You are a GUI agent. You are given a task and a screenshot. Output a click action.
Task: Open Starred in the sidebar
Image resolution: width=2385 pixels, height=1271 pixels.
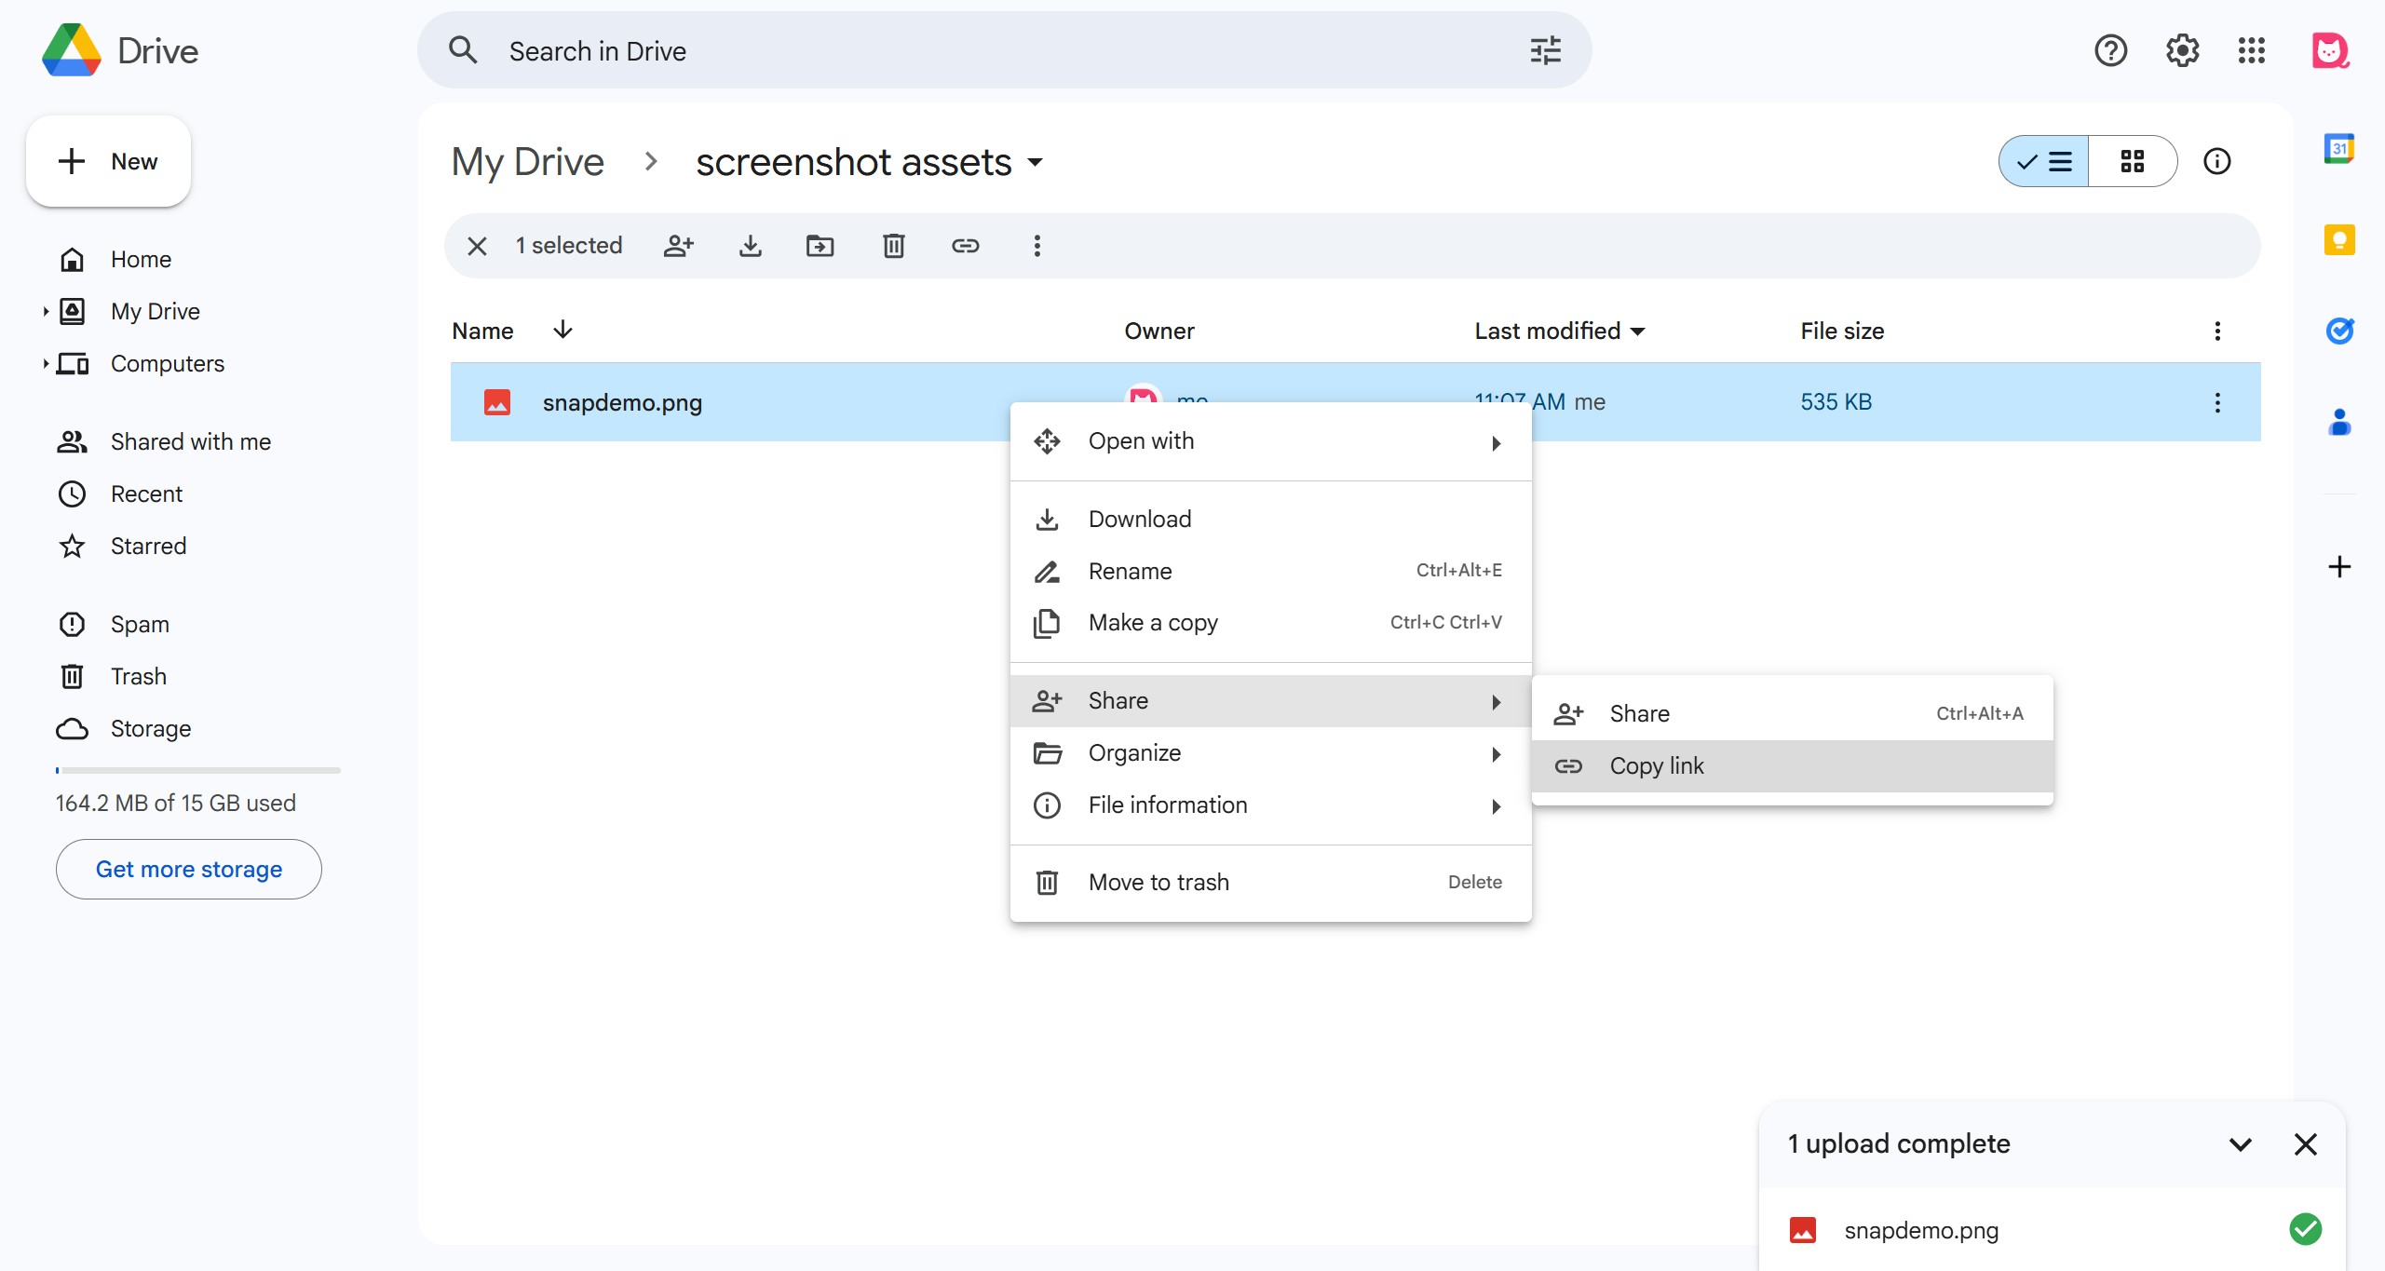tap(148, 546)
